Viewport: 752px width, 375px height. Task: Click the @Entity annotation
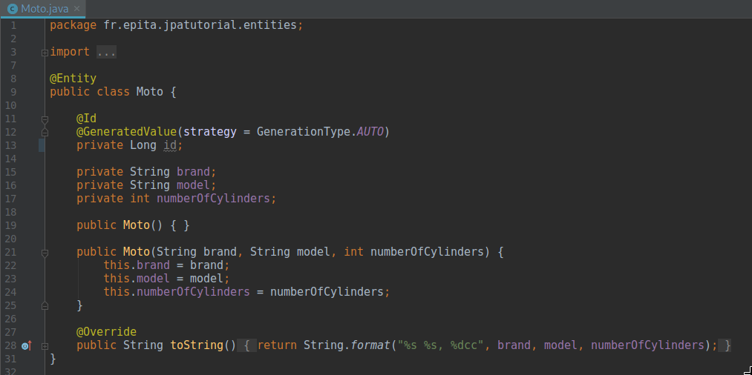point(73,79)
